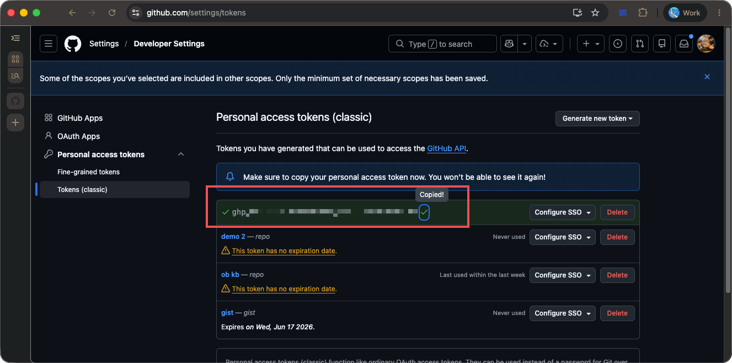Click the search field in GitHub header
The width and height of the screenshot is (732, 363).
click(442, 44)
